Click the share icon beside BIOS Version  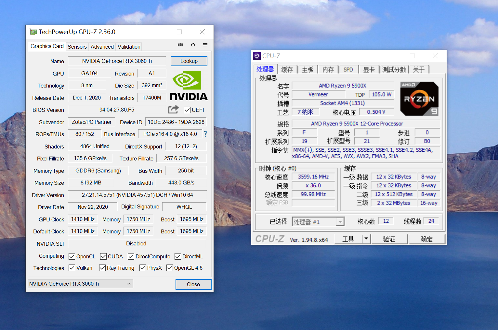click(x=173, y=110)
